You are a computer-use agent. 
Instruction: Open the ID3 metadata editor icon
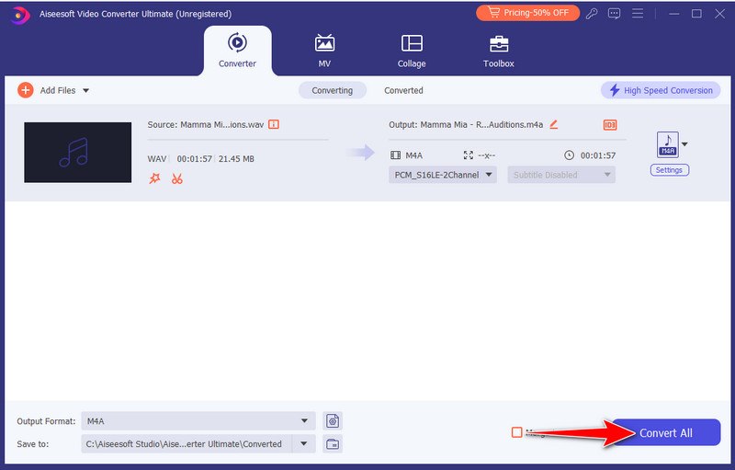click(609, 125)
